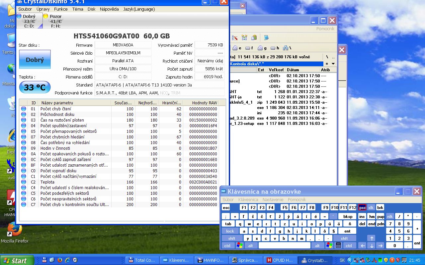Toggle the lock key on on-screen keyboard
Screen dimensions: 425x265
pos(230,231)
